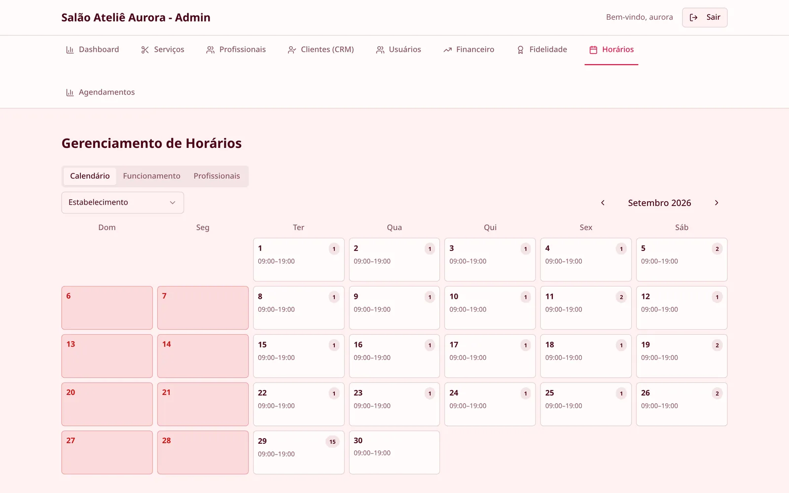Screen dimensions: 789x493
Task: Click the 1 badge on day 3
Action: click(526, 249)
